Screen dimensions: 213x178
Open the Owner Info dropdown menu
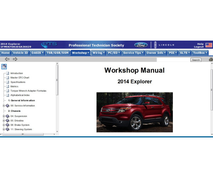coord(156,53)
